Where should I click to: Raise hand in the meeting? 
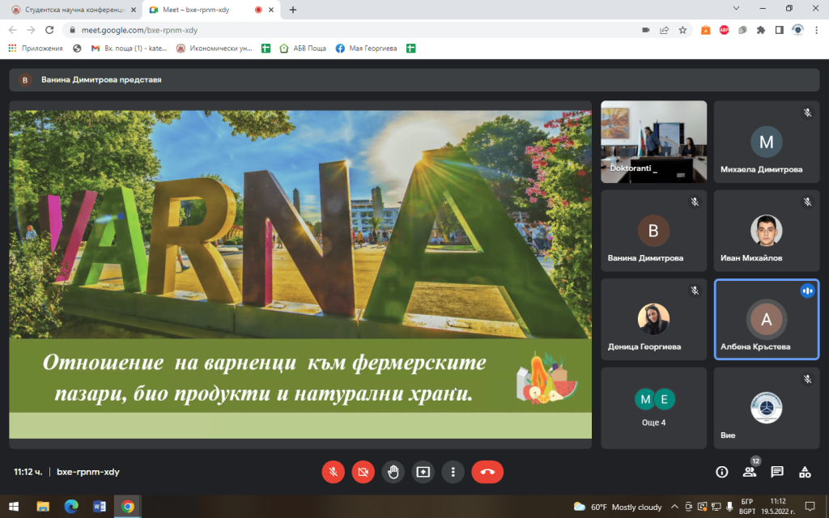(x=393, y=472)
